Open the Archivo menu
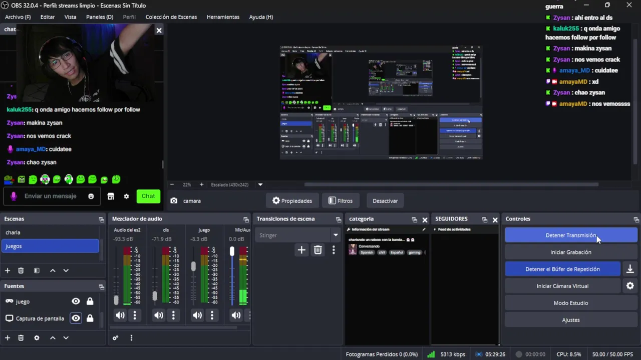641x360 pixels. 18,17
